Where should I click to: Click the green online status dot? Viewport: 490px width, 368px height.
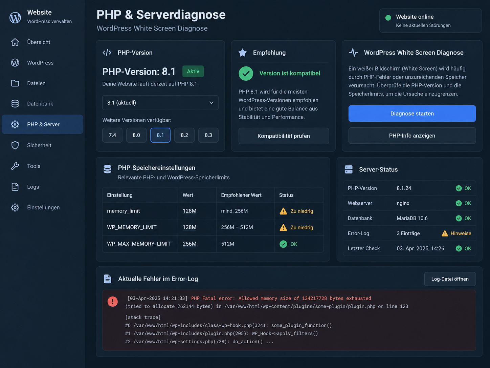(388, 18)
